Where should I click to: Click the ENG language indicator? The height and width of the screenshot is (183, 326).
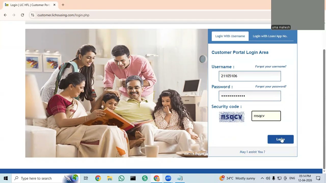click(x=292, y=178)
